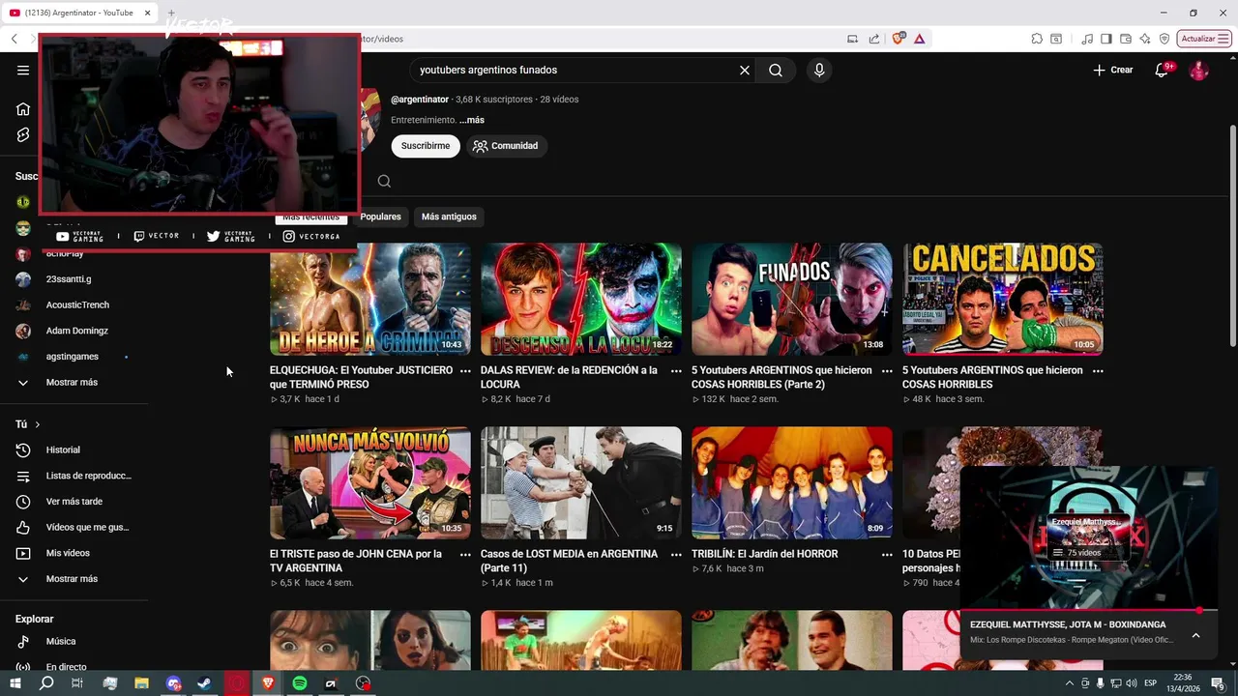Select the Populares filter chip
This screenshot has height=696, width=1238.
[x=380, y=217]
